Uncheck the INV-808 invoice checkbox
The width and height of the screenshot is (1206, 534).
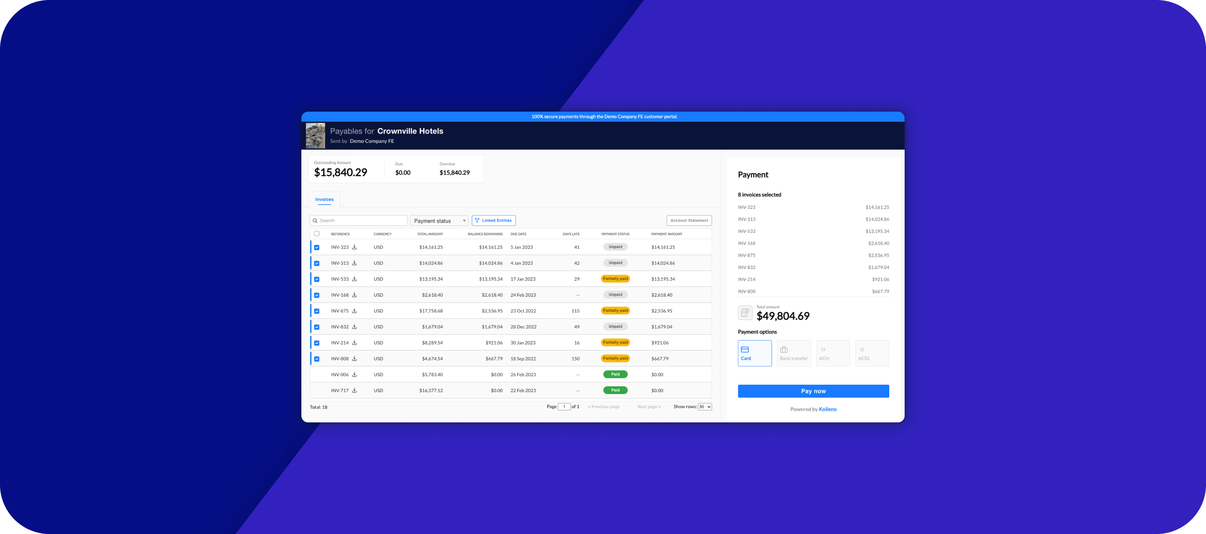click(x=317, y=359)
